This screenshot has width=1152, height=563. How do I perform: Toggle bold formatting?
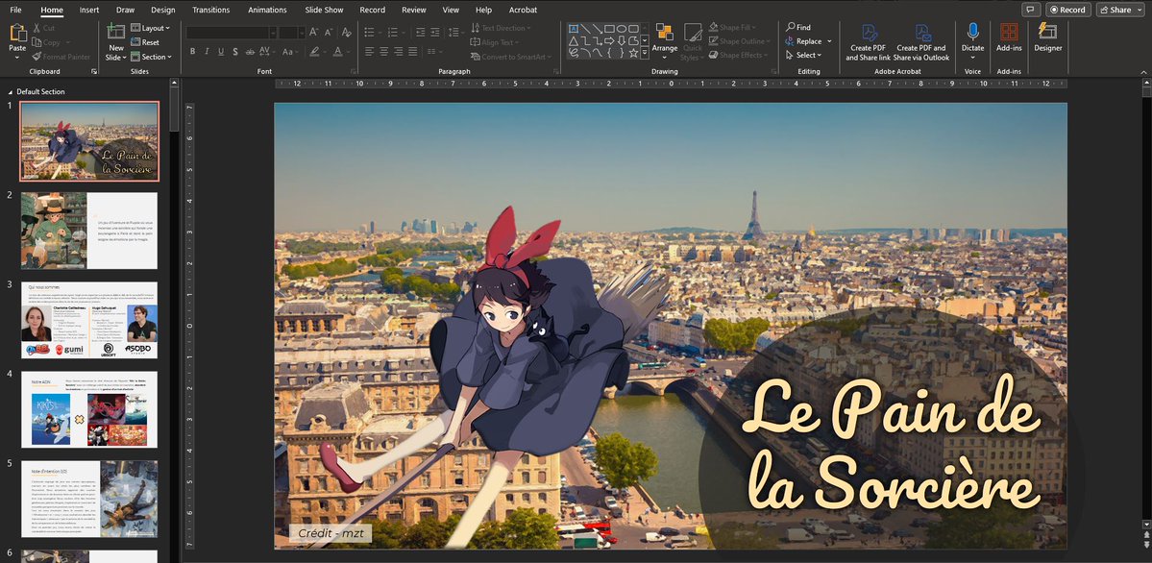pyautogui.click(x=192, y=51)
